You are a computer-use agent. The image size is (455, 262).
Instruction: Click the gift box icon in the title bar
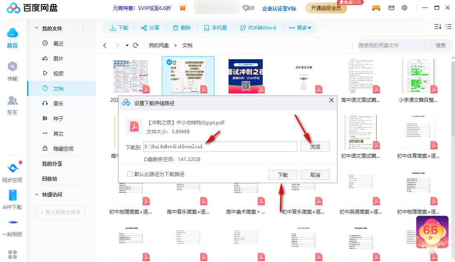(183, 8)
